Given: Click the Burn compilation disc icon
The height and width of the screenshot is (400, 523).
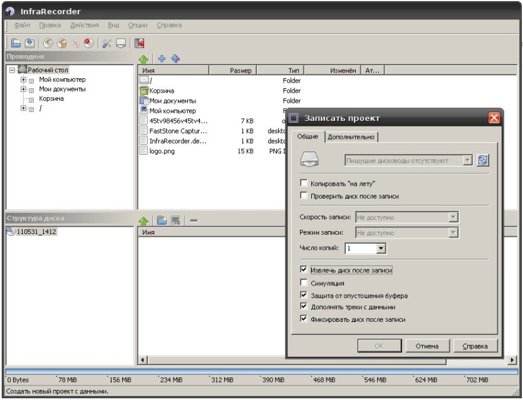Looking at the screenshot, I should point(48,43).
